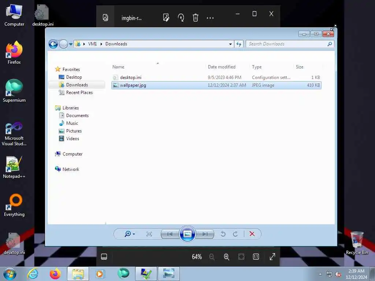
Task: Rotate the image in Photos app toolbar
Action: pos(181,18)
